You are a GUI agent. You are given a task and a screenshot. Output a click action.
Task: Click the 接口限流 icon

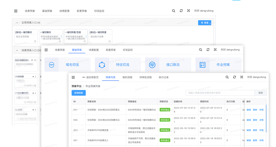(x=152, y=65)
